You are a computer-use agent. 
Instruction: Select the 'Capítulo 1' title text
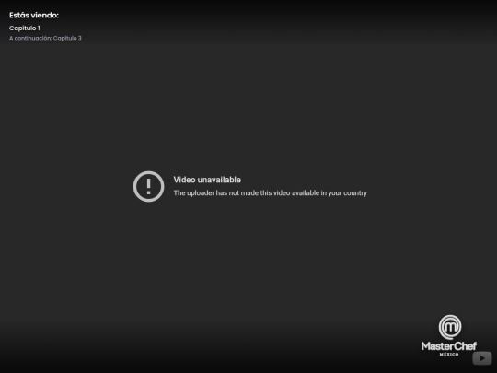(x=25, y=29)
